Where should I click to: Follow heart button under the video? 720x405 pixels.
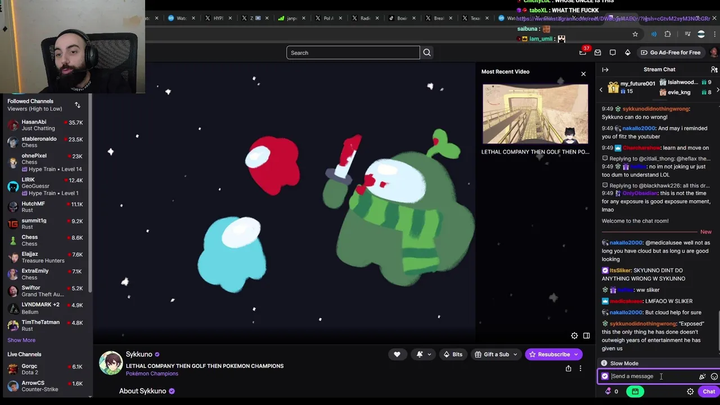click(397, 354)
